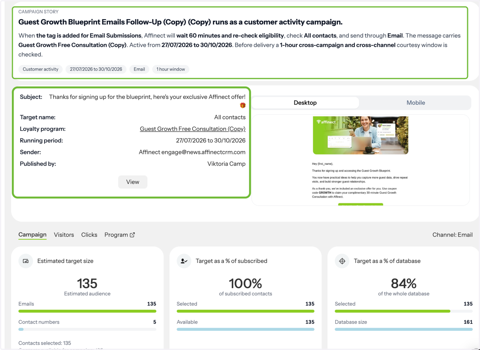Image resolution: width=480 pixels, height=350 pixels.
Task: Click the Estimated target size card icon
Action: pyautogui.click(x=26, y=261)
